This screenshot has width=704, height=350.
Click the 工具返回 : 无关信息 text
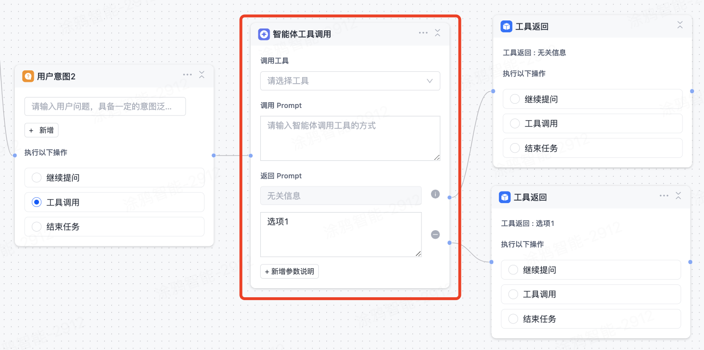534,53
